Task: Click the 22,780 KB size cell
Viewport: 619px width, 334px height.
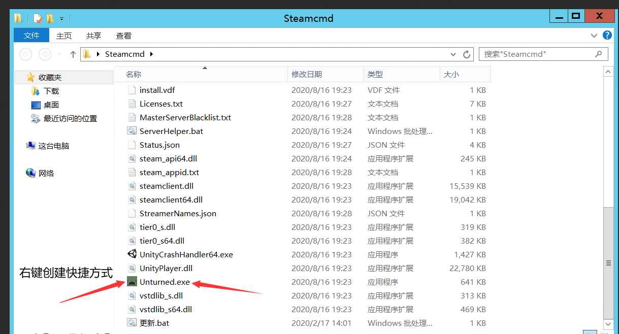Action: 468,269
